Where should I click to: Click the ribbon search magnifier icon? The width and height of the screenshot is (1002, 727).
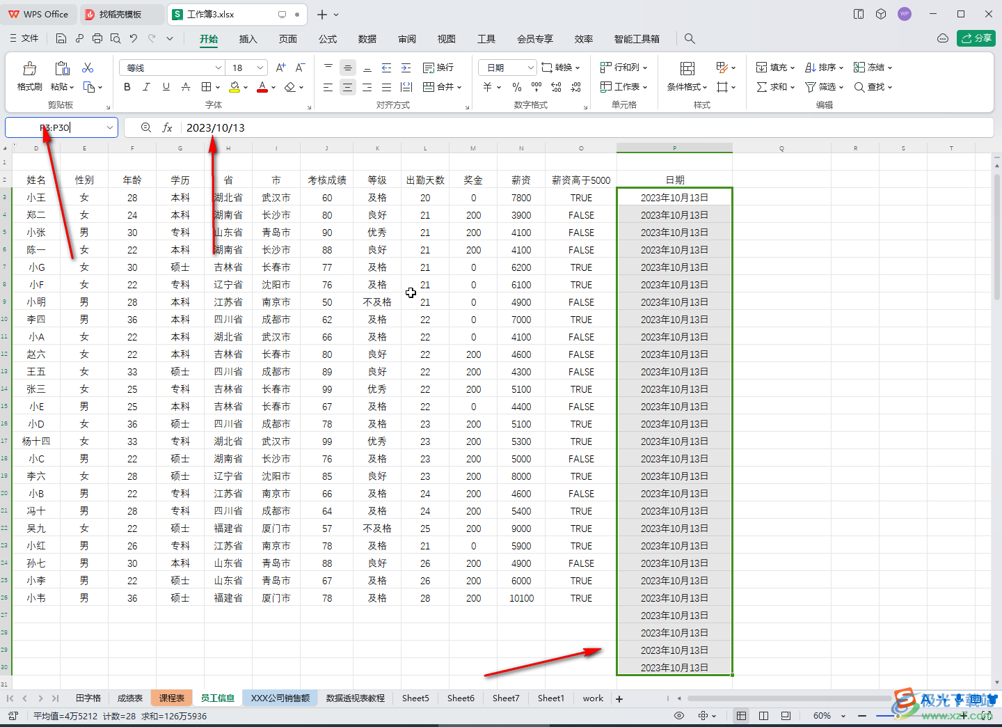(x=690, y=38)
